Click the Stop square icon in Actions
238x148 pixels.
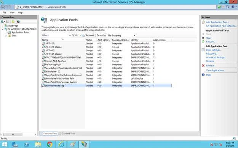pos(203,38)
